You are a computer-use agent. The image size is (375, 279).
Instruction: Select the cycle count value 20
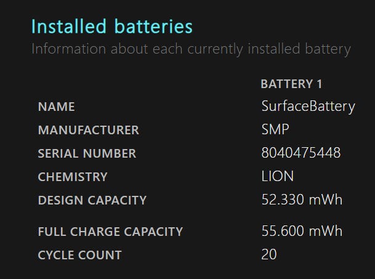click(269, 254)
